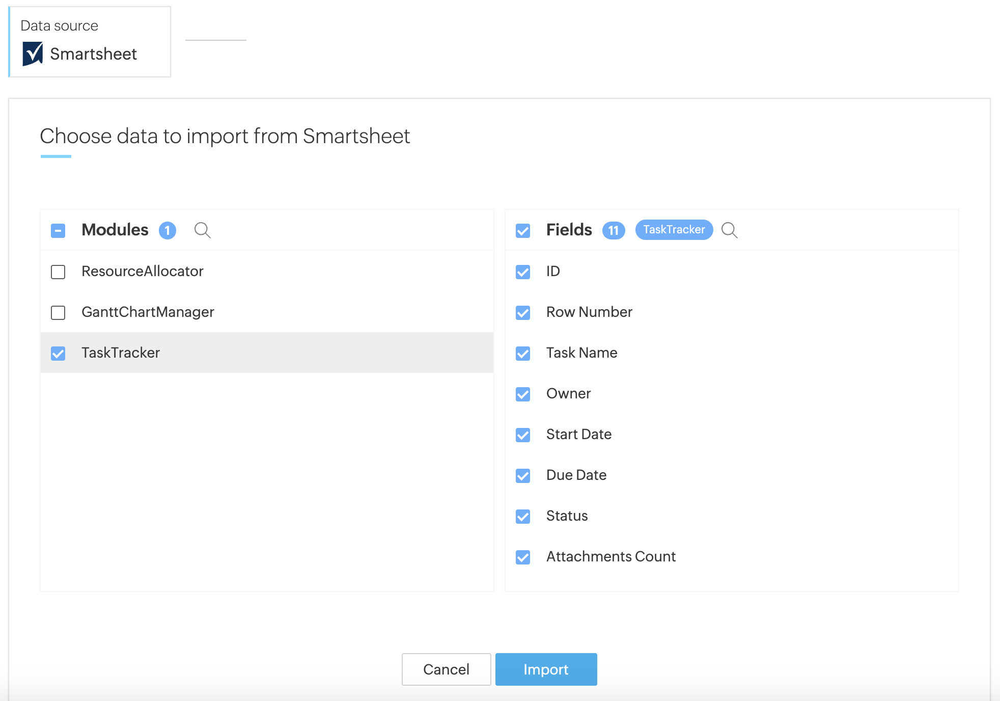Select the Smartsheet data source step
This screenshot has width=1000, height=701.
[x=90, y=42]
